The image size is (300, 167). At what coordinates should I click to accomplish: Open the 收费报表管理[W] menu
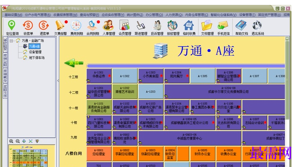(65, 15)
